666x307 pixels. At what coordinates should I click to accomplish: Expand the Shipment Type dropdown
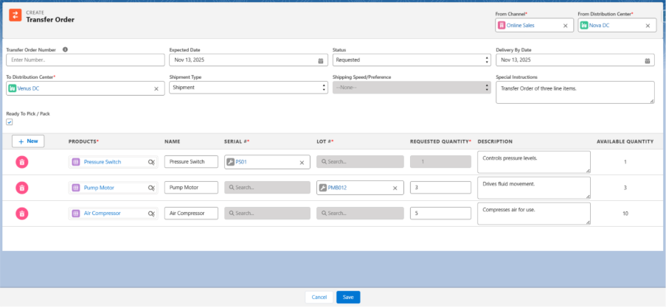tap(248, 88)
